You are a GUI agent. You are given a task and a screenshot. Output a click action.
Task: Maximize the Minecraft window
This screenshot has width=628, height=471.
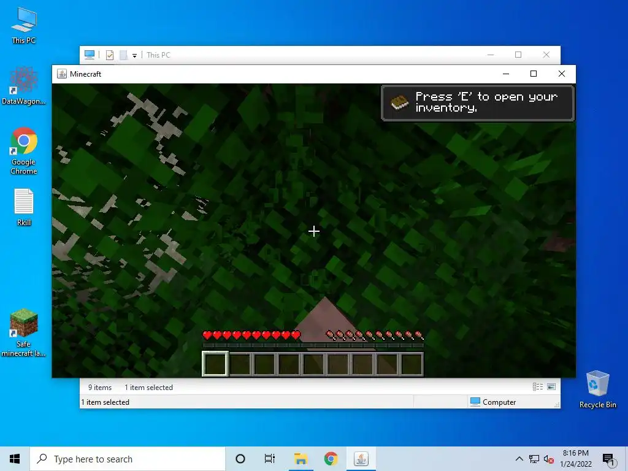[534, 74]
